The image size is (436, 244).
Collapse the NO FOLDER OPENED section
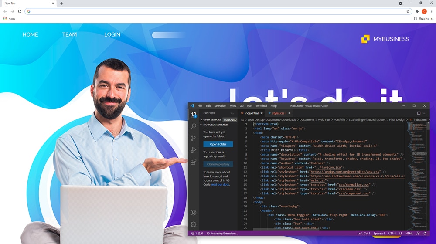click(214, 125)
